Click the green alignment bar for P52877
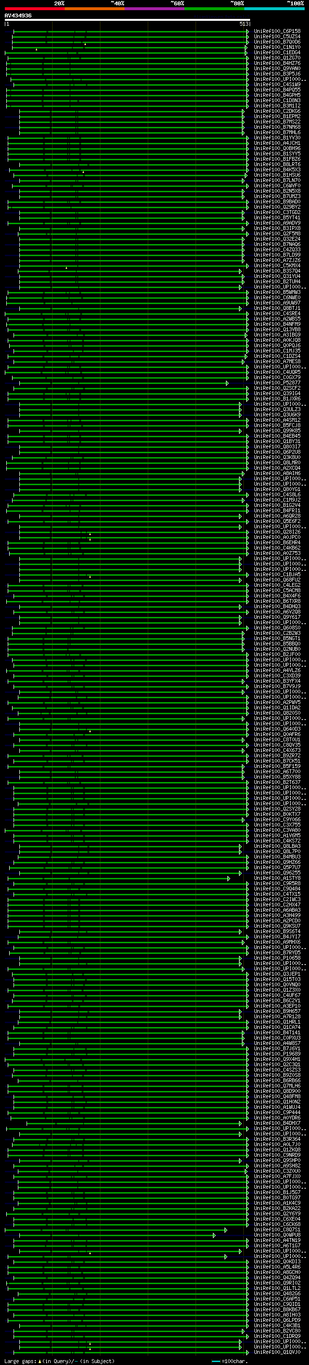The width and height of the screenshot is (309, 1365). (x=124, y=383)
